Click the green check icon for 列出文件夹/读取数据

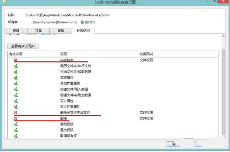coord(16,72)
